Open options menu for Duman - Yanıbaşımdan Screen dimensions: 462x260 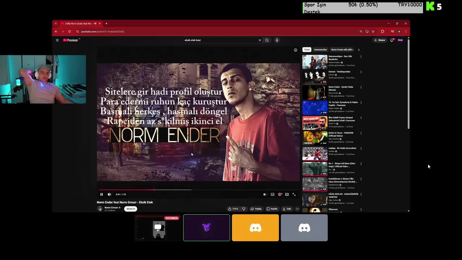[x=361, y=72]
